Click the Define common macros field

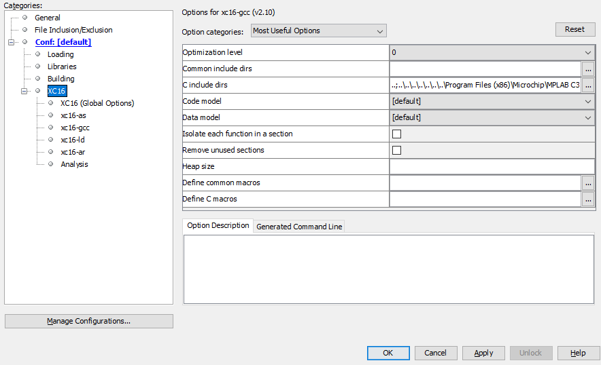point(485,183)
